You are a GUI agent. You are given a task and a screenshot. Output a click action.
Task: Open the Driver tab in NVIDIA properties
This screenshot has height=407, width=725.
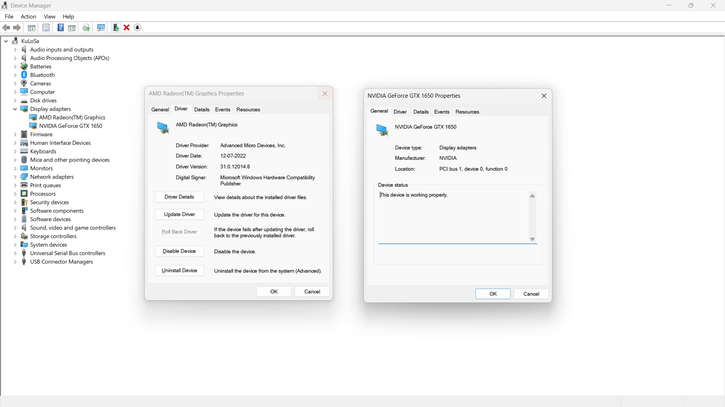tap(400, 112)
